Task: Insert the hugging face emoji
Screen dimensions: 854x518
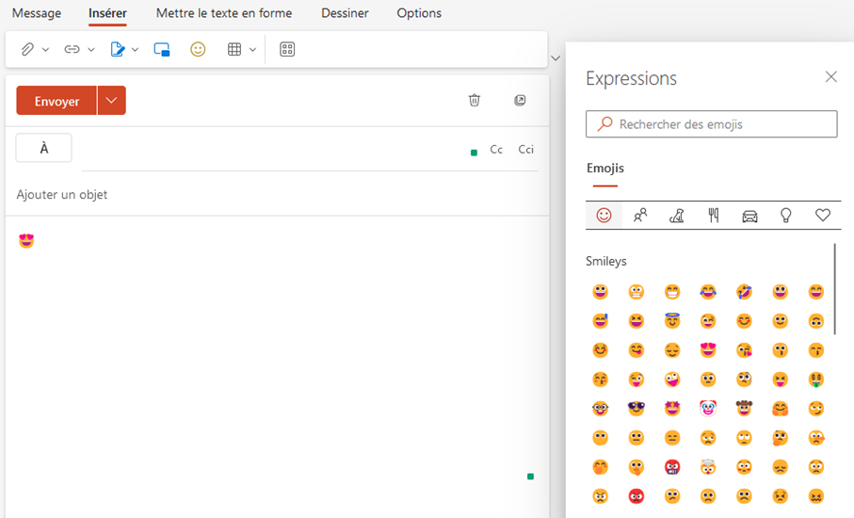Action: tap(780, 409)
